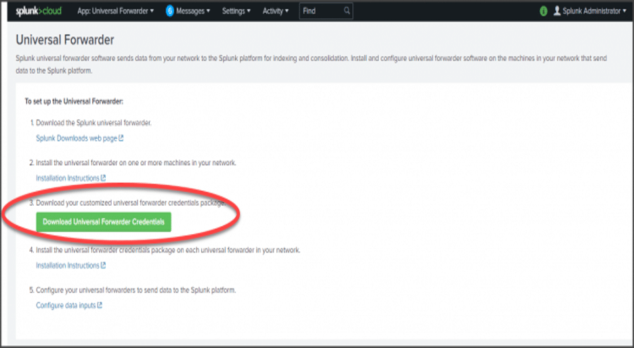Screen dimensions: 634x348
Task: Click external-link icon of step 2 Installation Instructions
Action: [103, 178]
